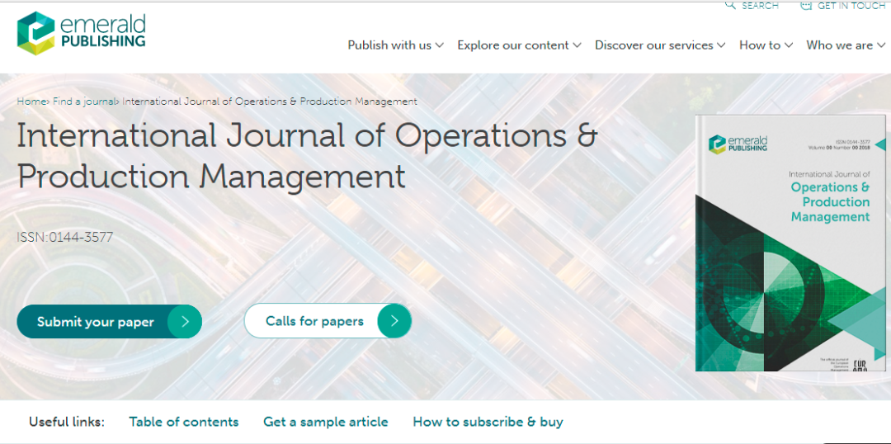891x444 pixels.
Task: Open the Table of contents link
Action: pyautogui.click(x=184, y=422)
